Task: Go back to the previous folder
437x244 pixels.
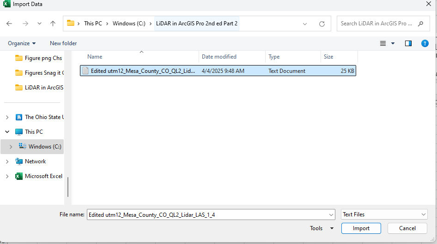Action: (x=9, y=24)
